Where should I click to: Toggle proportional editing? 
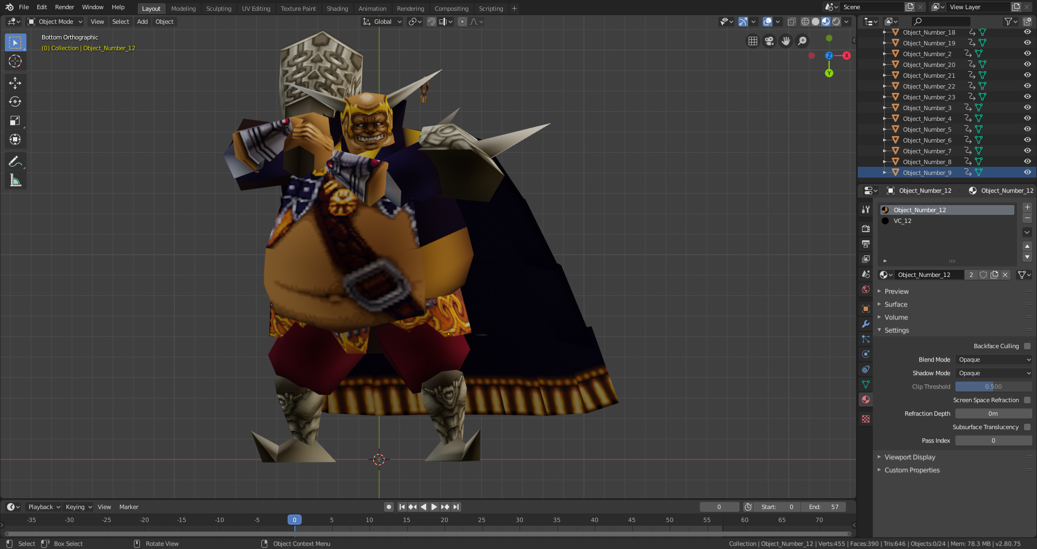pyautogui.click(x=462, y=22)
